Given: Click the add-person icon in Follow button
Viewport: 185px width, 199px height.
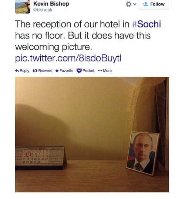Looking at the screenshot, I should pos(145,4).
